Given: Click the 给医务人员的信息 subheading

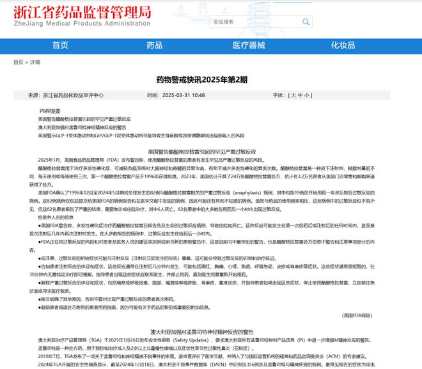Looking at the screenshot, I should click(x=56, y=217).
